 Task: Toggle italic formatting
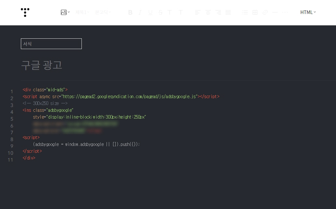(x=140, y=12)
